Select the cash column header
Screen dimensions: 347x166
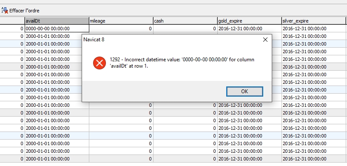185,21
